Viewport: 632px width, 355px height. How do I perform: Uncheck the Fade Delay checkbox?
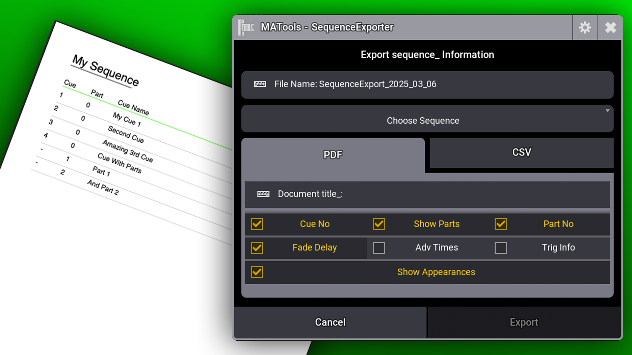(257, 248)
